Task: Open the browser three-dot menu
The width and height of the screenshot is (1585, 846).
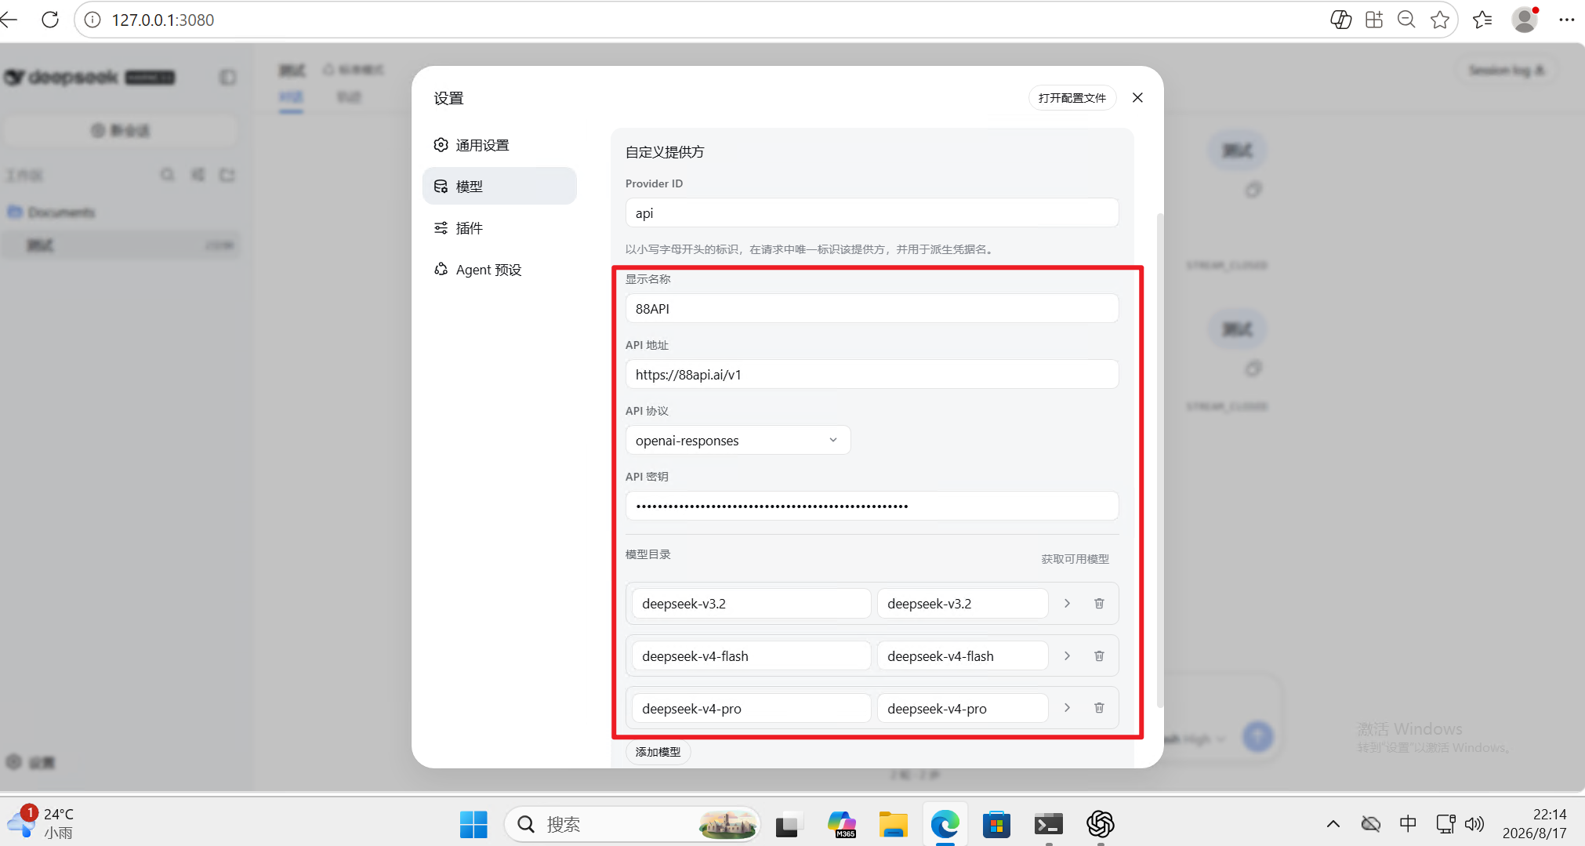Action: point(1566,20)
